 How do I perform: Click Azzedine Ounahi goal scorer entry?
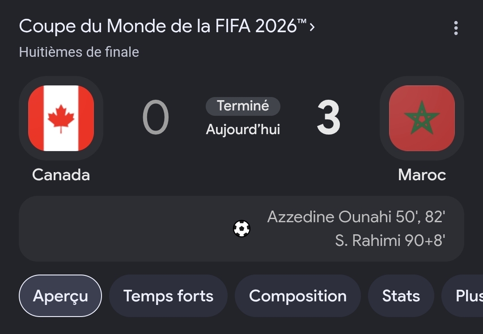(356, 217)
